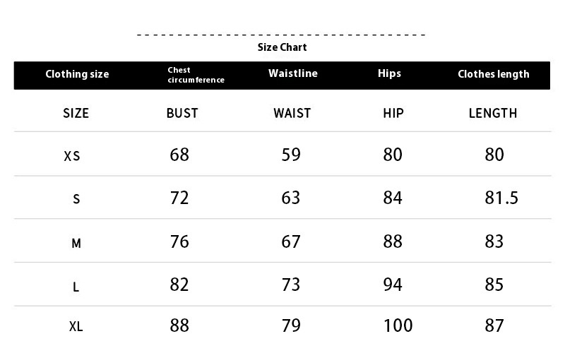This screenshot has width=565, height=353.
Task: Select the XL size row label
Action: (76, 327)
